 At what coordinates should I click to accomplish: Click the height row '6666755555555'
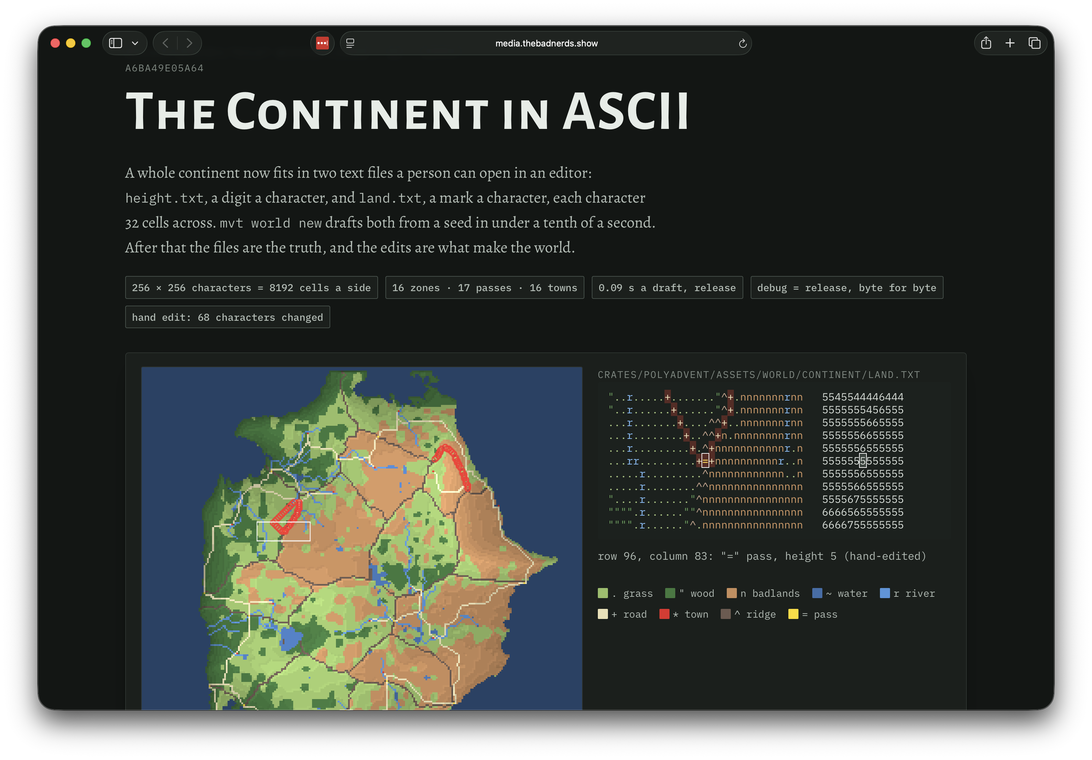pyautogui.click(x=863, y=525)
